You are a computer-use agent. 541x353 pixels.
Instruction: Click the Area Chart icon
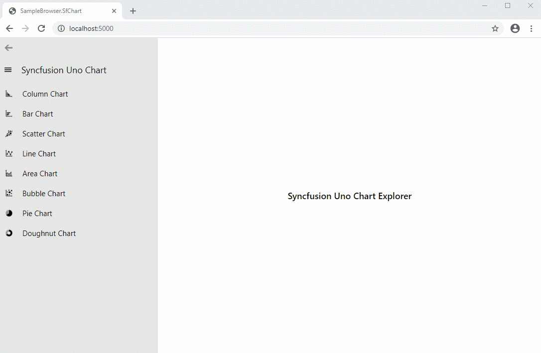(x=9, y=174)
